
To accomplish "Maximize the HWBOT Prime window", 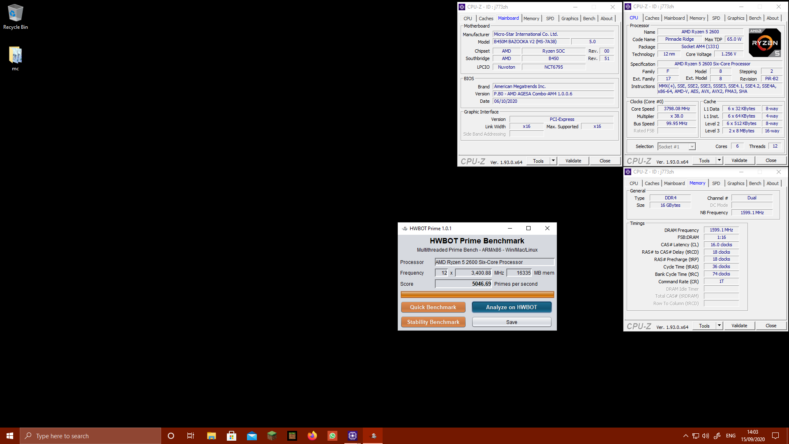I will click(528, 229).
